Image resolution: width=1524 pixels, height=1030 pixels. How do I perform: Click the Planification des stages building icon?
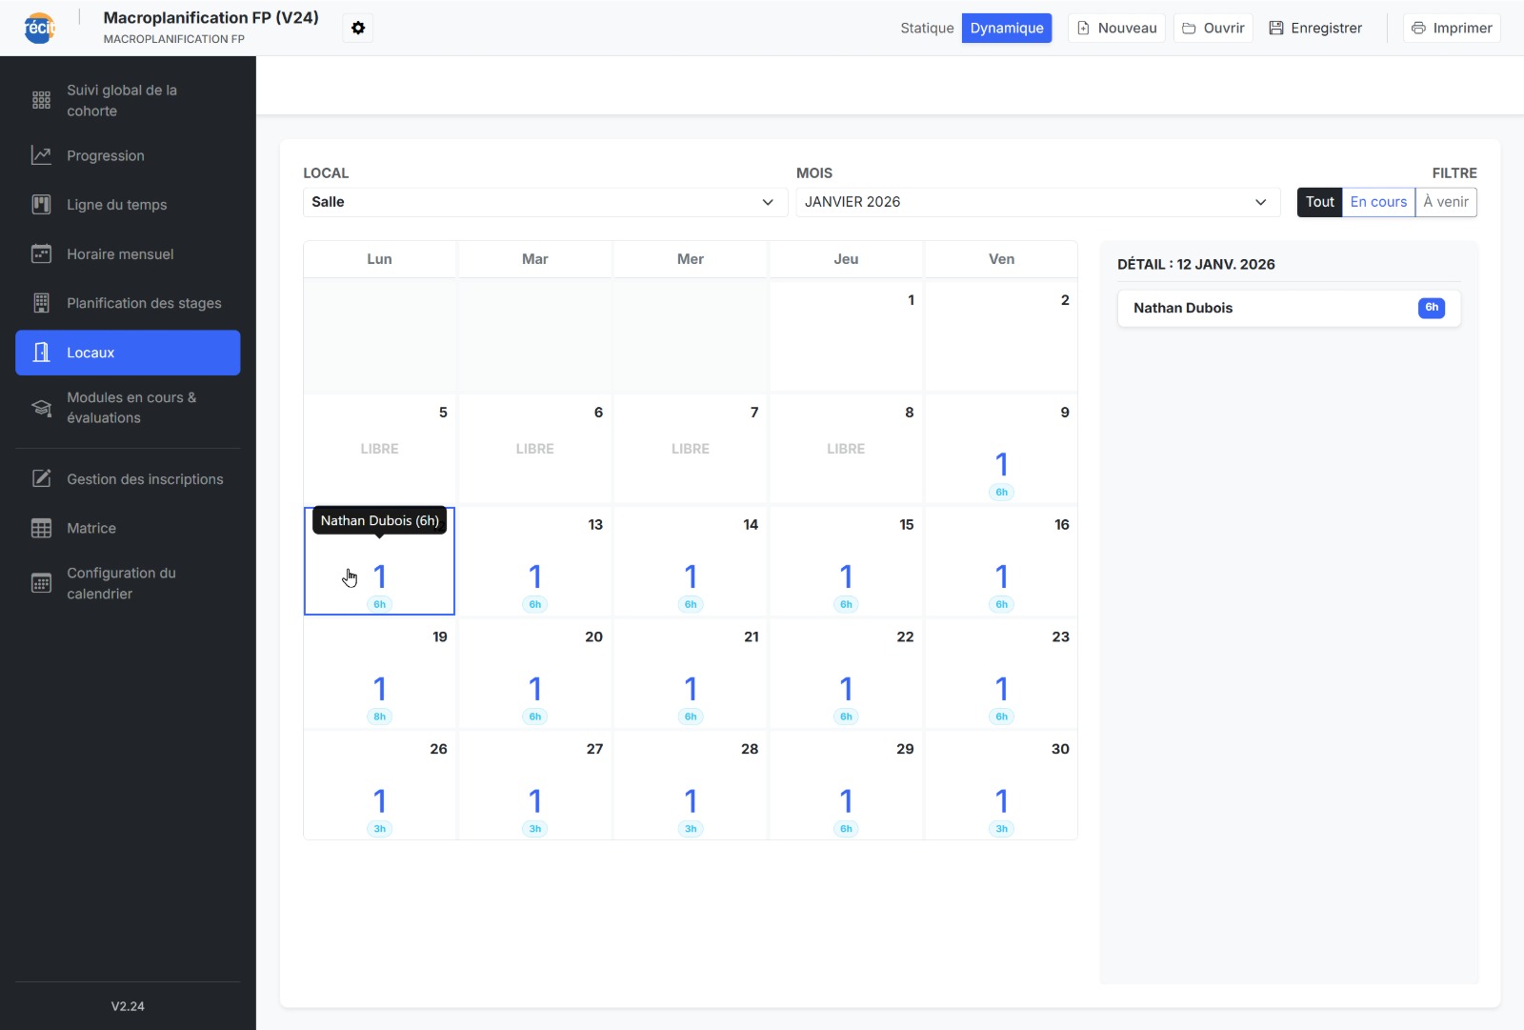click(x=41, y=303)
